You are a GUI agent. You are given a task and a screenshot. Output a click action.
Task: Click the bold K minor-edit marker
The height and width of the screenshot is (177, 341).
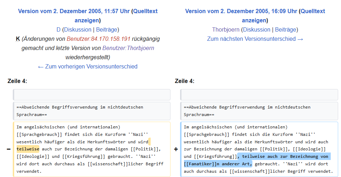[18, 39]
